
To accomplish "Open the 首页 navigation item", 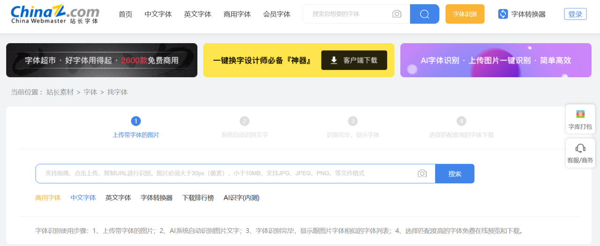I will pyautogui.click(x=126, y=14).
